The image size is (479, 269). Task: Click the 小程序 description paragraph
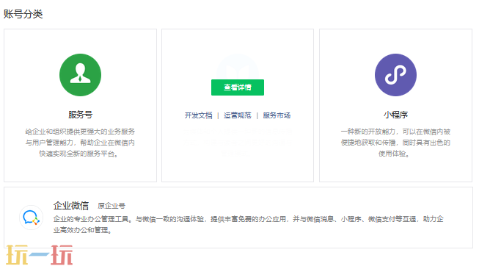(395, 143)
